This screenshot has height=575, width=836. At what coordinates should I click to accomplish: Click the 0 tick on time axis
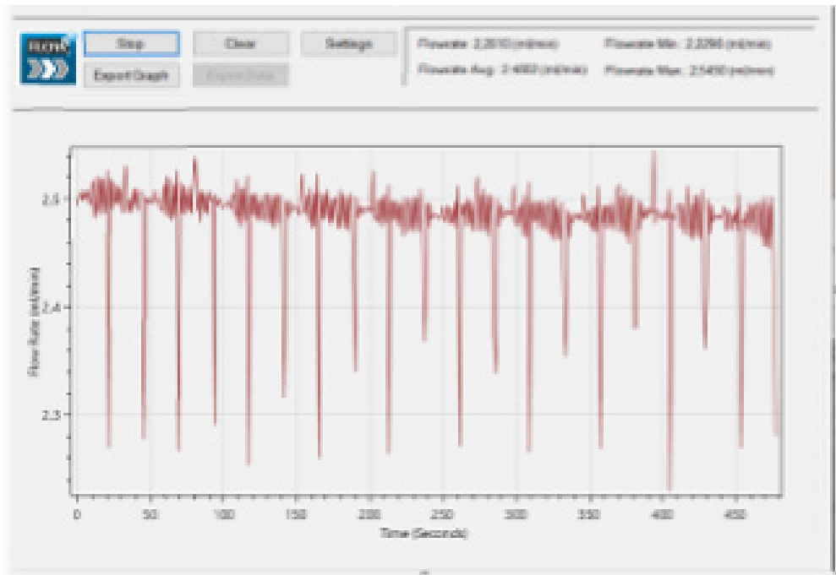click(77, 514)
